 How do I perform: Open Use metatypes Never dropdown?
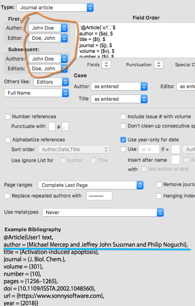[x=103, y=212]
